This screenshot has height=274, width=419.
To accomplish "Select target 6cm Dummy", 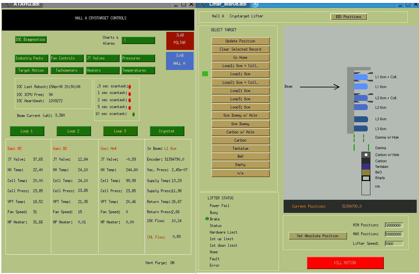I will point(241,124).
